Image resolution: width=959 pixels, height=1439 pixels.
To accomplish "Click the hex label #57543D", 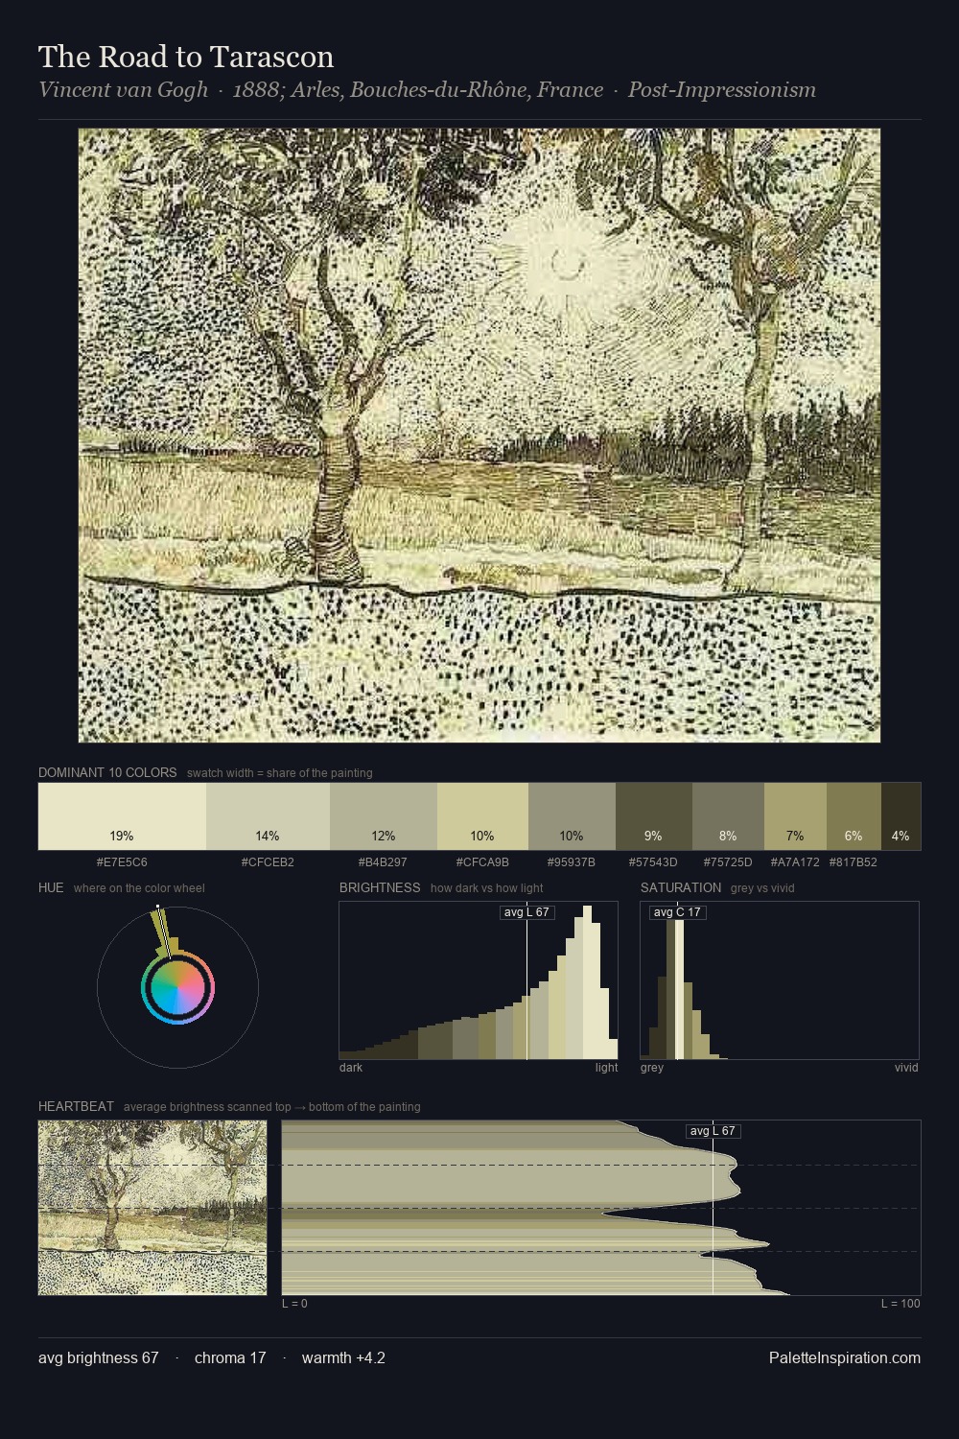I will pos(654,862).
